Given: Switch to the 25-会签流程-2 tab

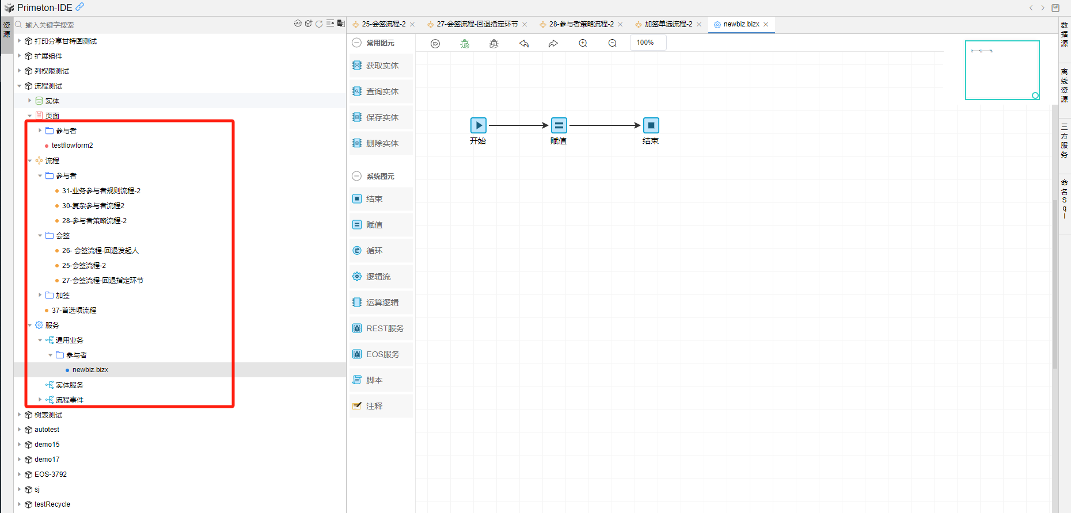Looking at the screenshot, I should tap(383, 24).
